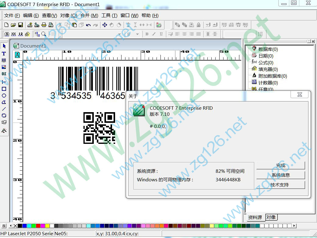317x238 pixels.
Task: Switch to the 资料源 tab
Action: coord(255,217)
